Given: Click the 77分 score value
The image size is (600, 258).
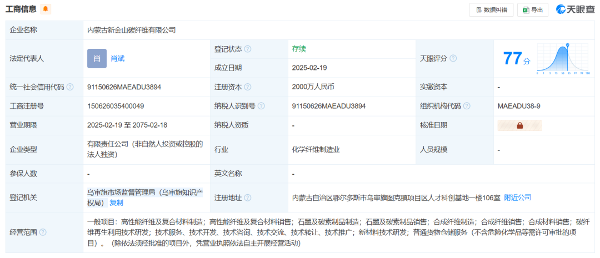Looking at the screenshot, I should click(x=517, y=58).
